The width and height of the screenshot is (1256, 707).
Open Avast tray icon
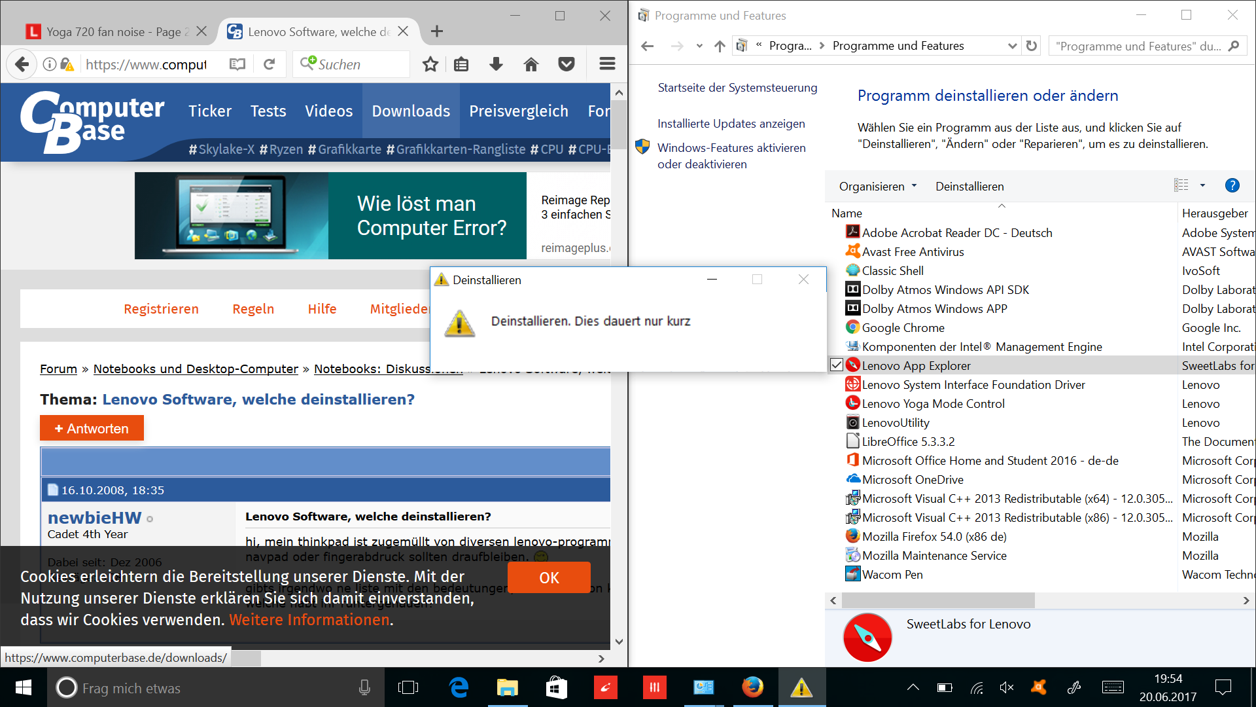pyautogui.click(x=1038, y=687)
